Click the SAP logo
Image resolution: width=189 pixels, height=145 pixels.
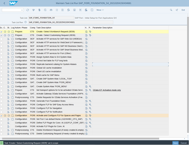pyautogui.click(x=13, y=3)
